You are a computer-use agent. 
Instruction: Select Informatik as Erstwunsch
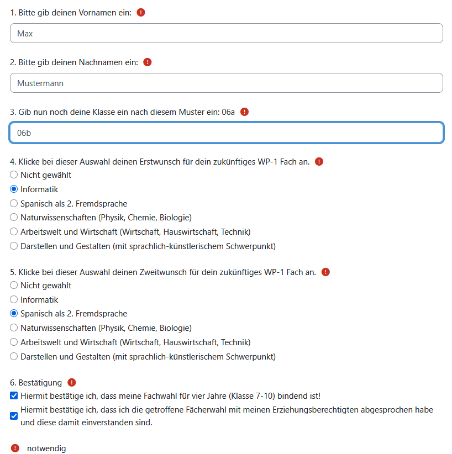point(13,189)
